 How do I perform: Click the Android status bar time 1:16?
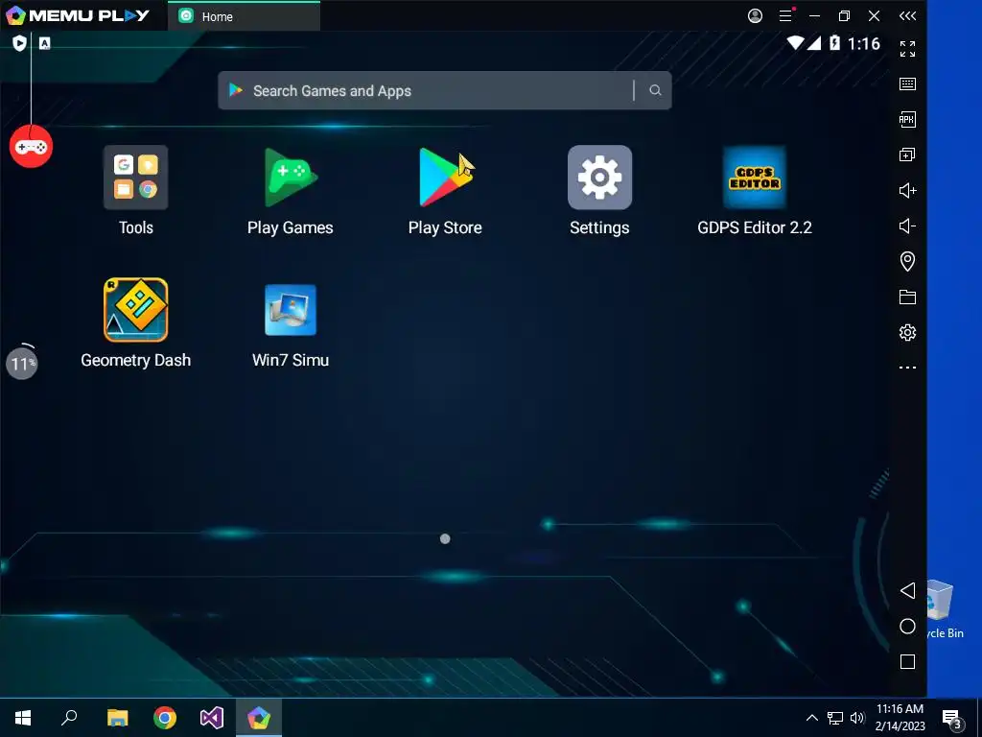pos(864,43)
